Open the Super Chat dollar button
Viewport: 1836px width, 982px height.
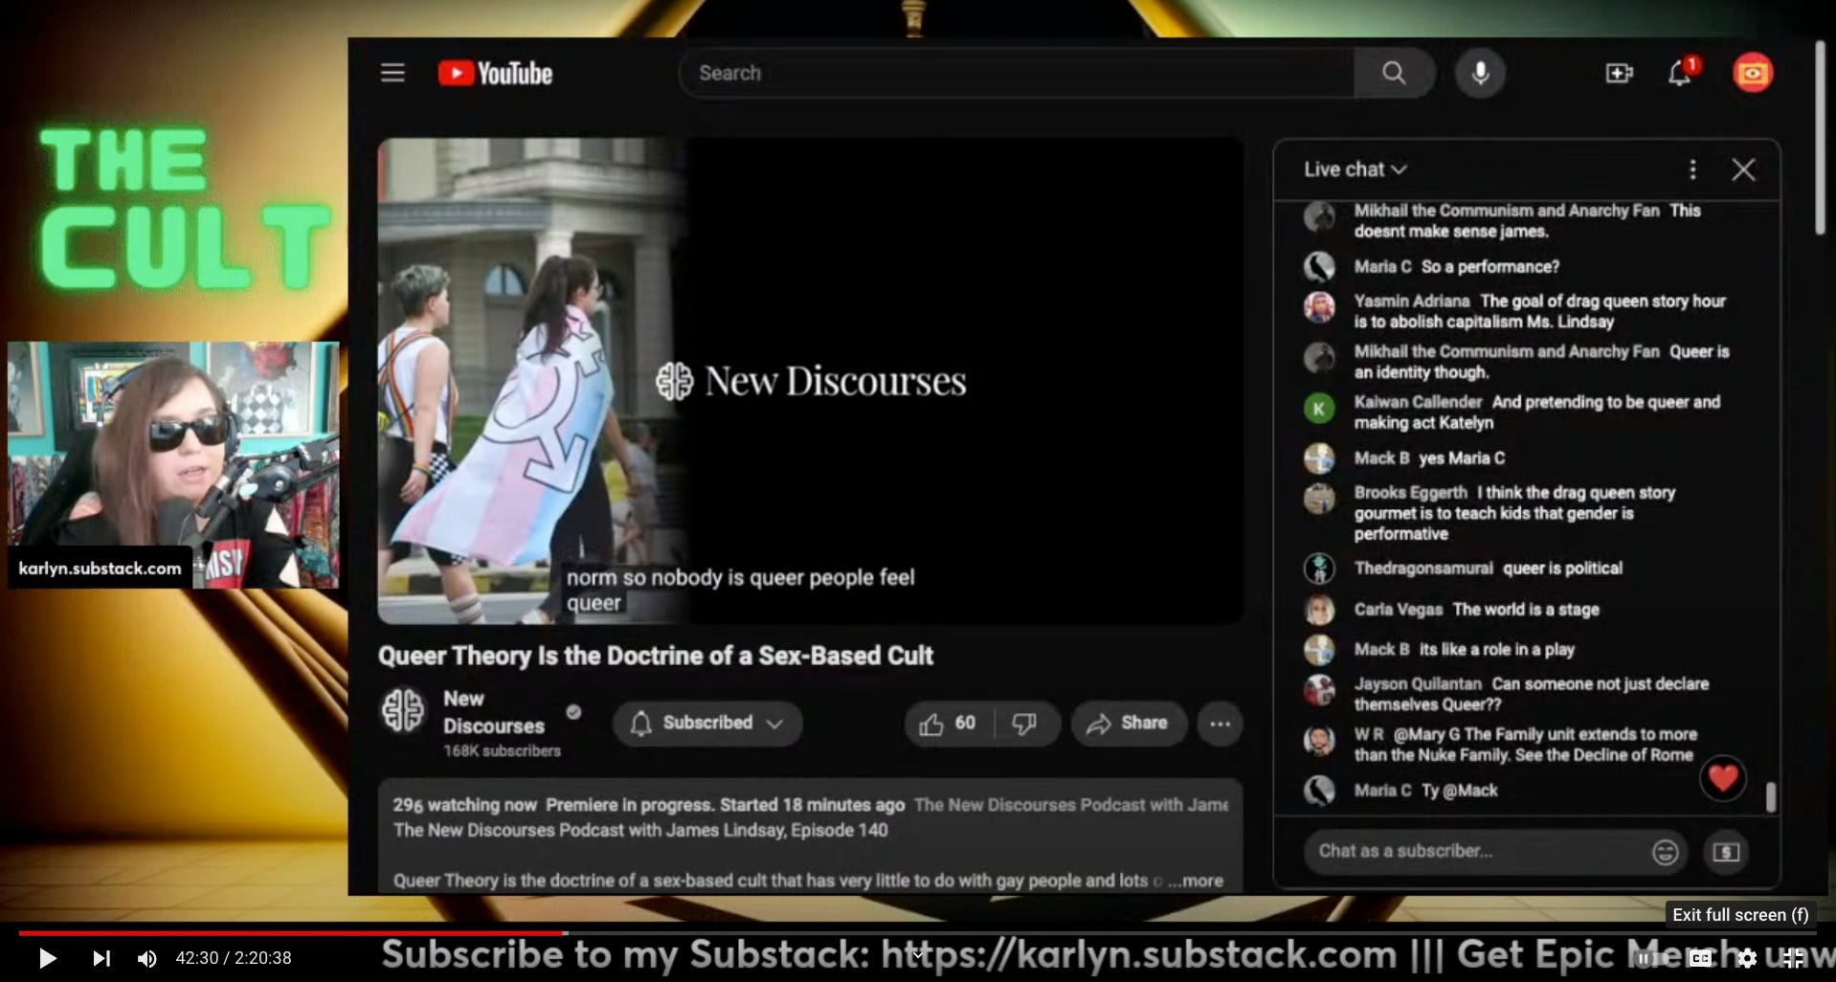pyautogui.click(x=1726, y=851)
